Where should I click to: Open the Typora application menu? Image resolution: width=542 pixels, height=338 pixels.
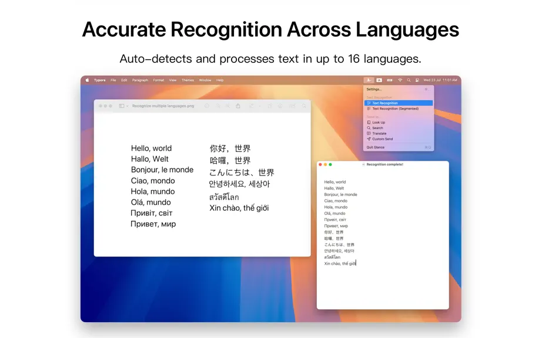pos(99,80)
